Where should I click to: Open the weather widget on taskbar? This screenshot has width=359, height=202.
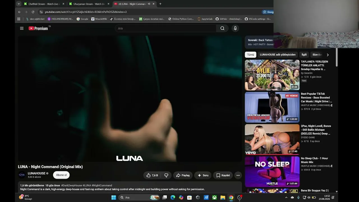point(26,198)
